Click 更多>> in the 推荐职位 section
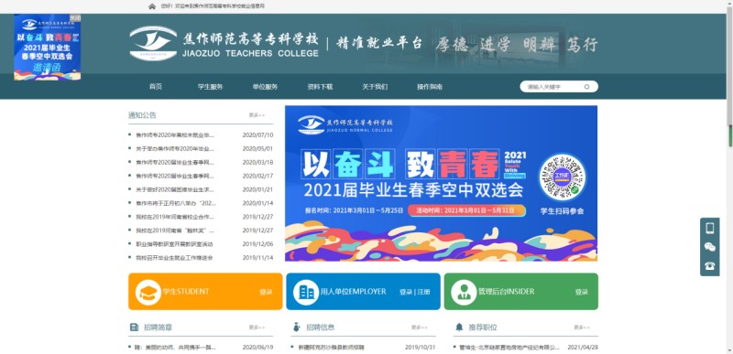 point(582,327)
